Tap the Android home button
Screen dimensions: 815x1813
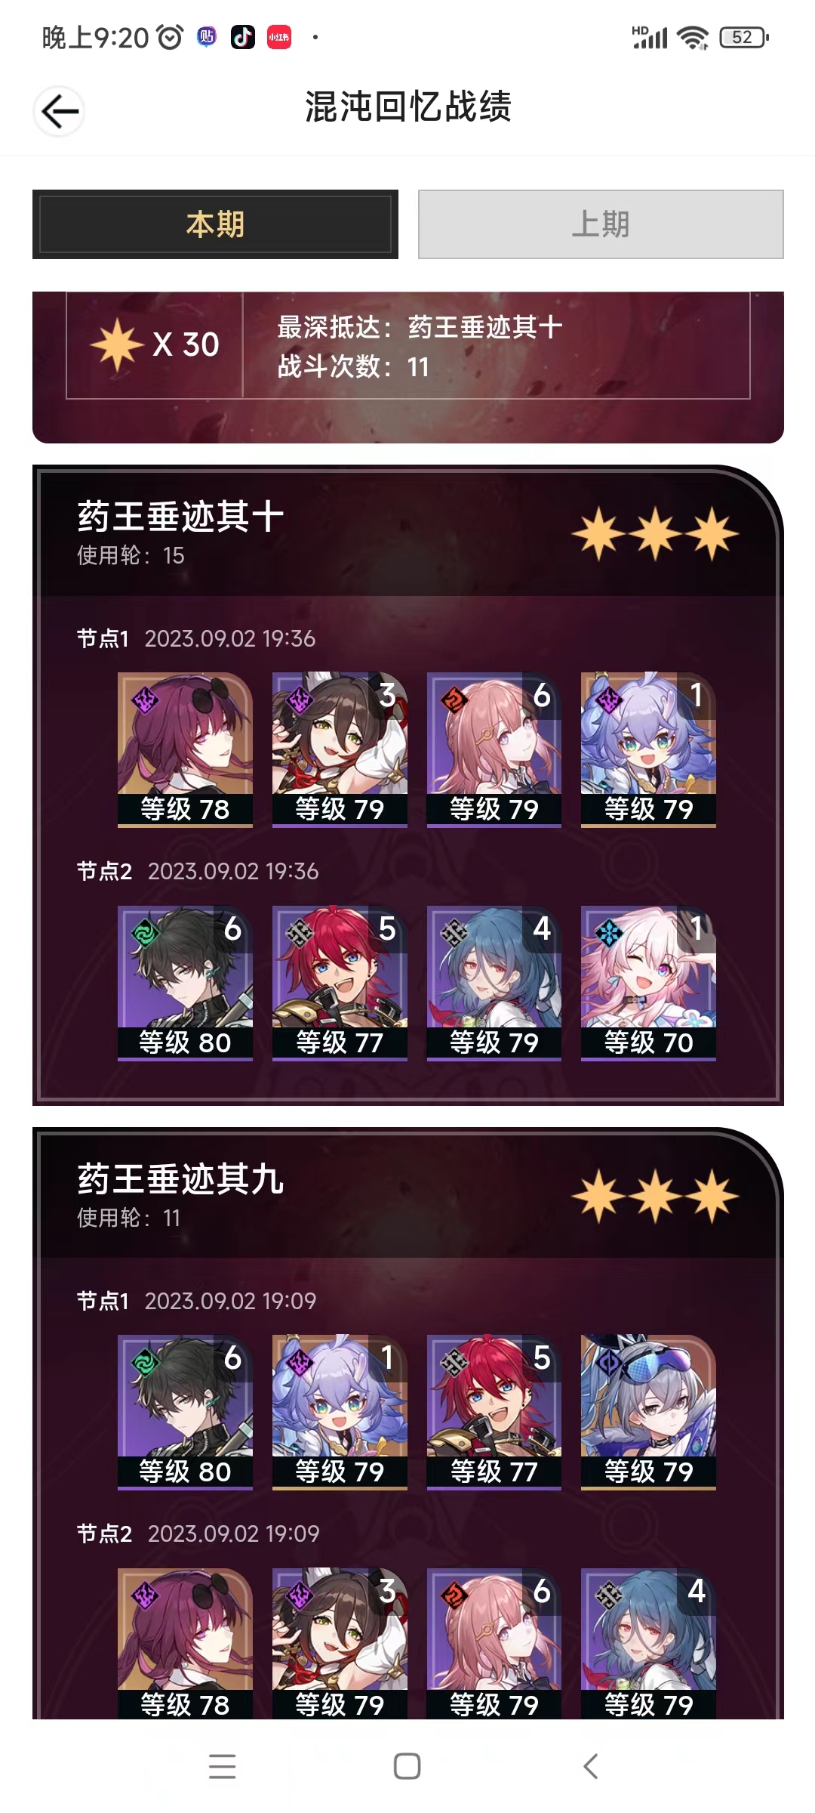pyautogui.click(x=407, y=1766)
